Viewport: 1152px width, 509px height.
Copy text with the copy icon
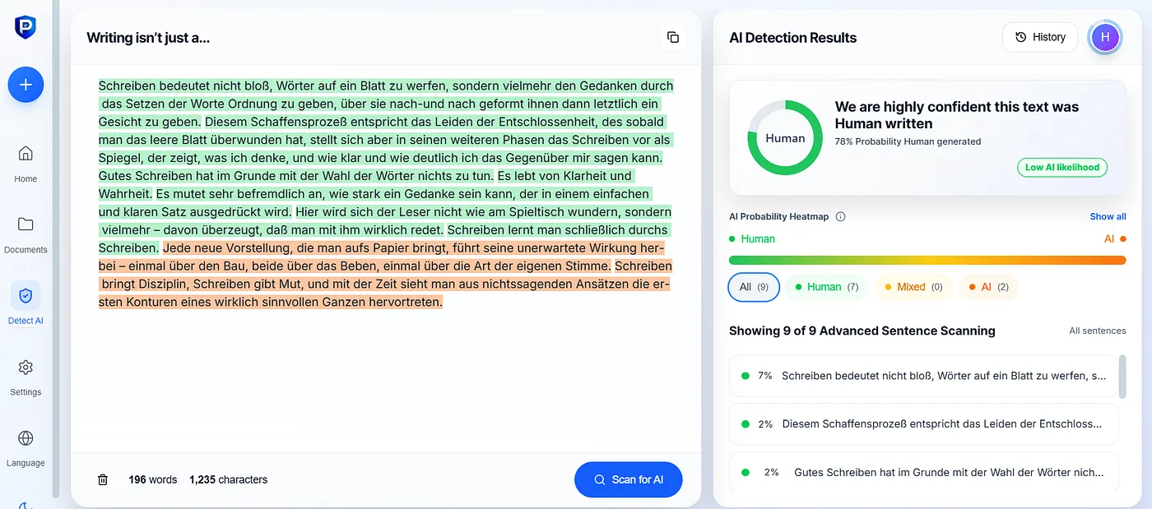673,37
